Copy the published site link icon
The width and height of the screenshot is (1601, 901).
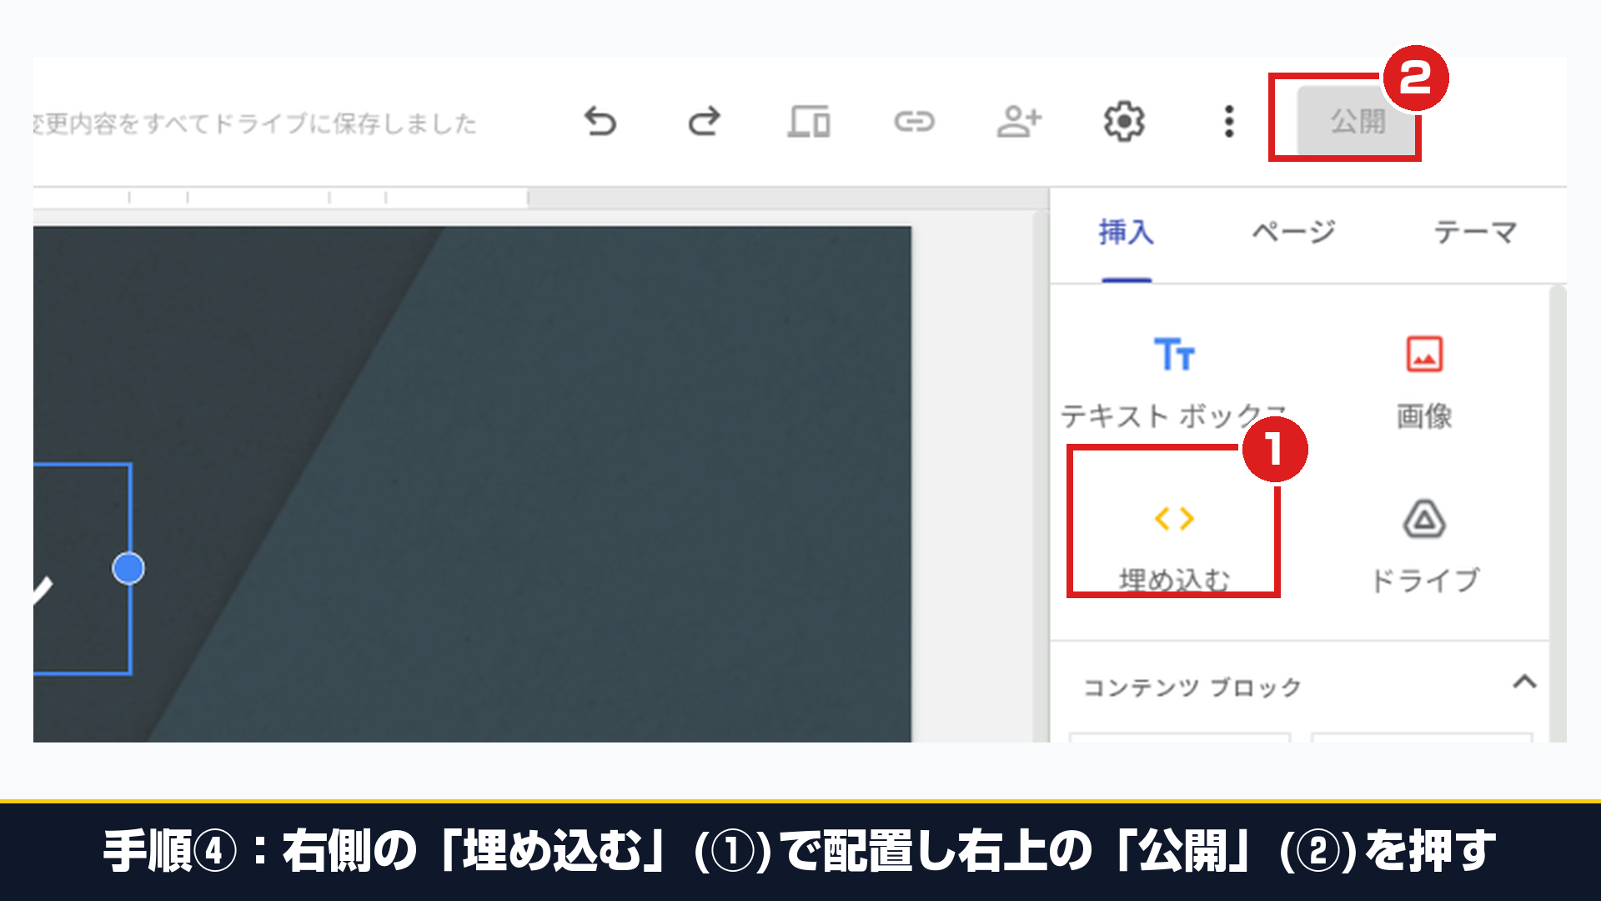click(x=914, y=122)
